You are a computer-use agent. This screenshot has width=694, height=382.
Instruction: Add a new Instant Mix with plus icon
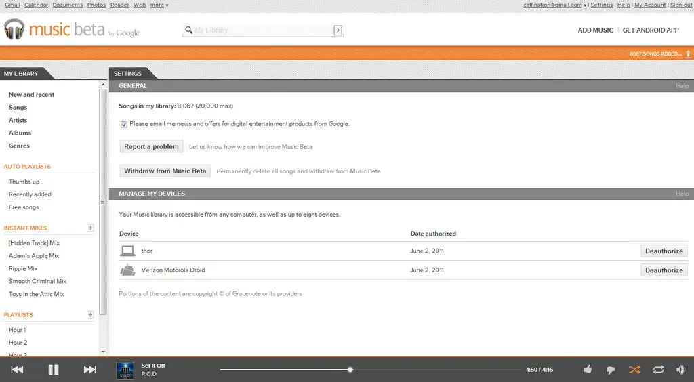click(90, 228)
